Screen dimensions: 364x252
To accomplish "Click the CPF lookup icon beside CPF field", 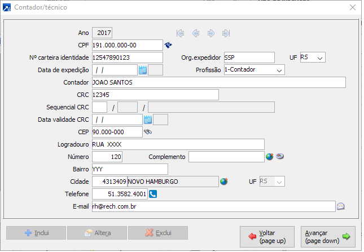I will (x=168, y=45).
